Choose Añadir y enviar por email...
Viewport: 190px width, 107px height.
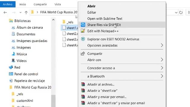click(122, 97)
